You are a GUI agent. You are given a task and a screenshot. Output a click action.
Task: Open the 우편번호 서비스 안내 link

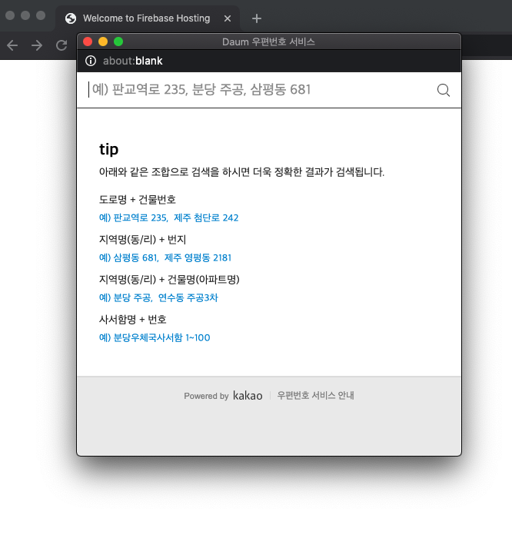[315, 395]
